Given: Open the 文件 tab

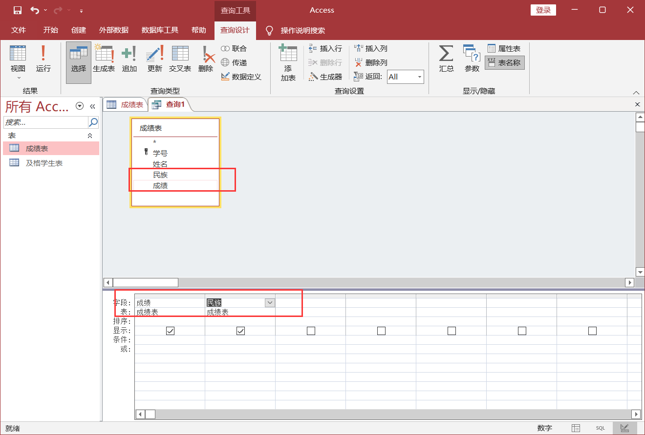Looking at the screenshot, I should coord(19,30).
